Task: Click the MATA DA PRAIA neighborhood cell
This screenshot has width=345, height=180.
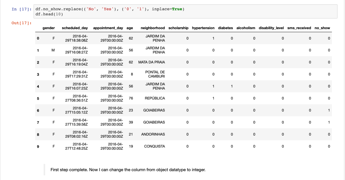Action: coord(152,63)
